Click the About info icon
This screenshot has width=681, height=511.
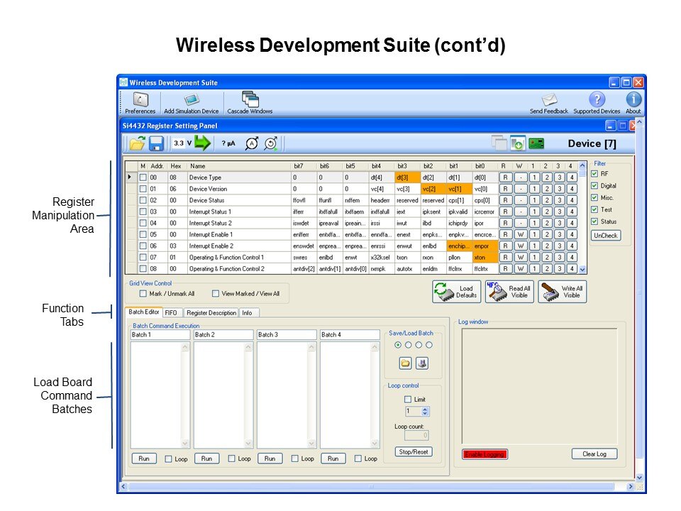[633, 100]
